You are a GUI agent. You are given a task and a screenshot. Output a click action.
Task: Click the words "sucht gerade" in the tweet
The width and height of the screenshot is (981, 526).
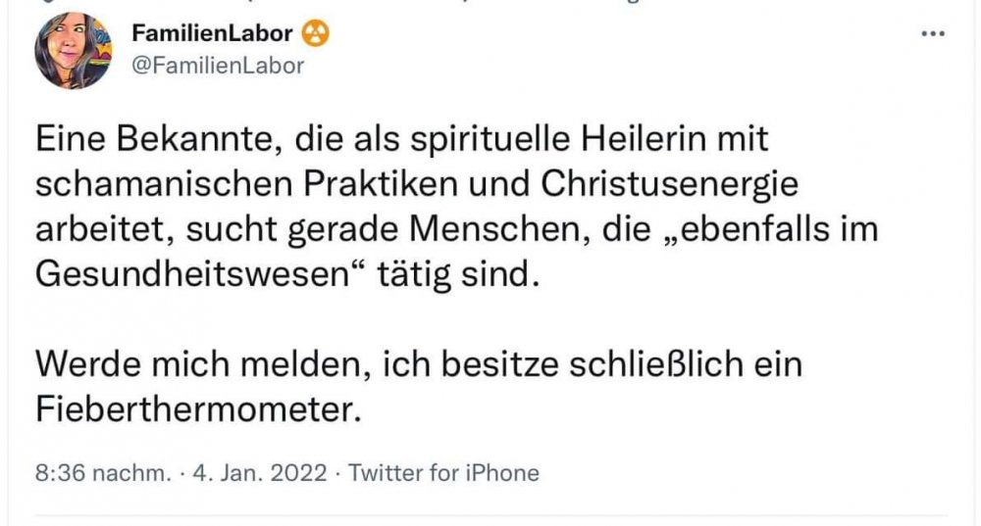(320, 228)
